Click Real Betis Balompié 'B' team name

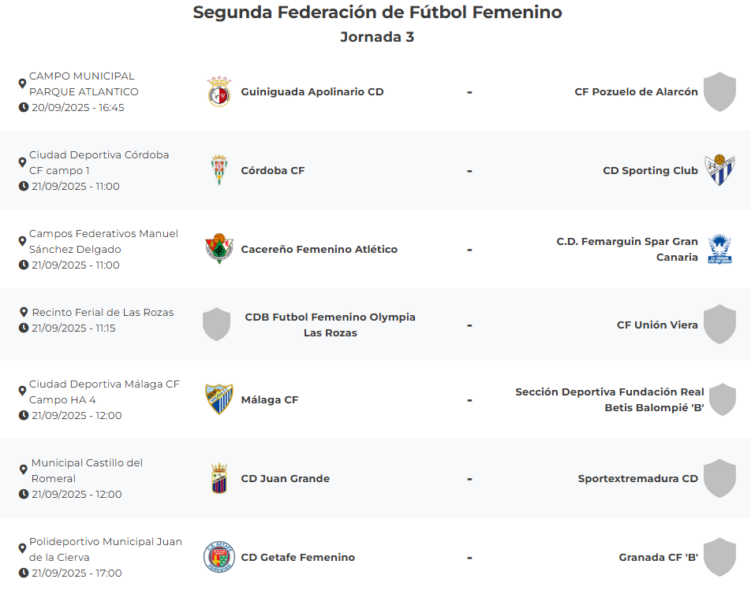(609, 399)
